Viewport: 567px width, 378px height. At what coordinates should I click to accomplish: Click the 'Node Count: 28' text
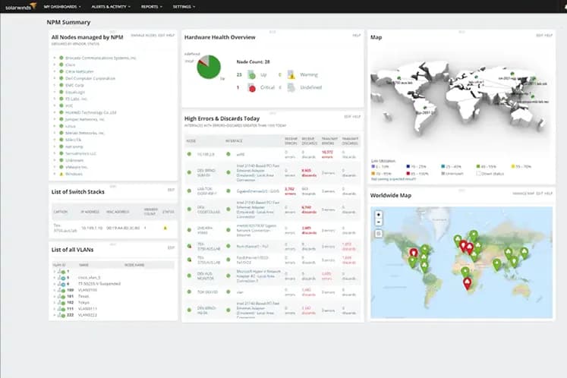253,61
